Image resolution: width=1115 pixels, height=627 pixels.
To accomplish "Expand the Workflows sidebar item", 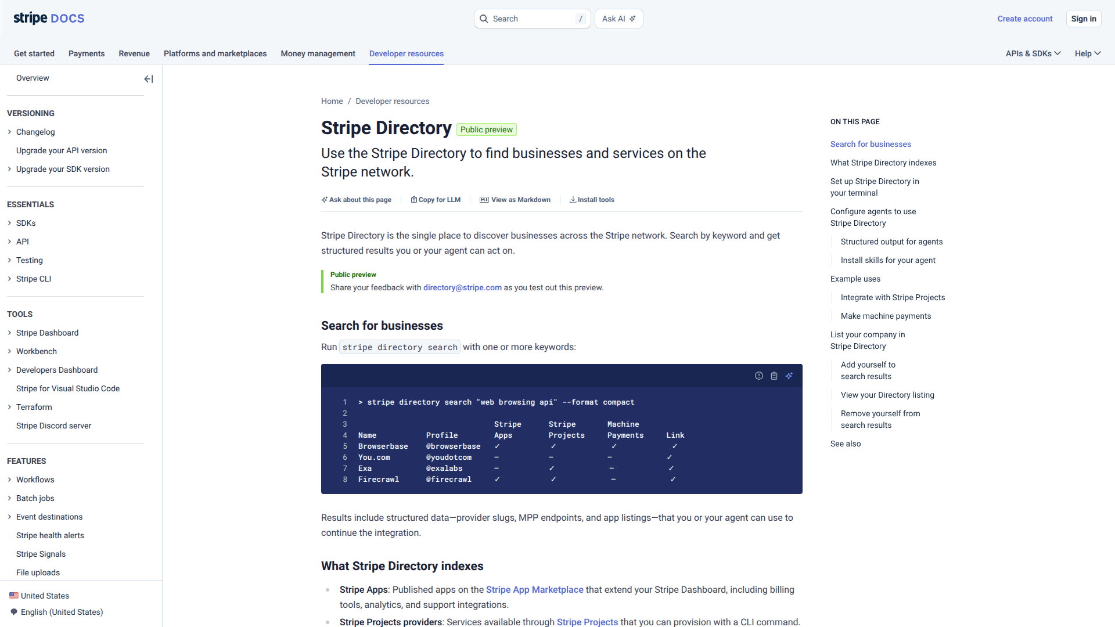I will coord(9,480).
